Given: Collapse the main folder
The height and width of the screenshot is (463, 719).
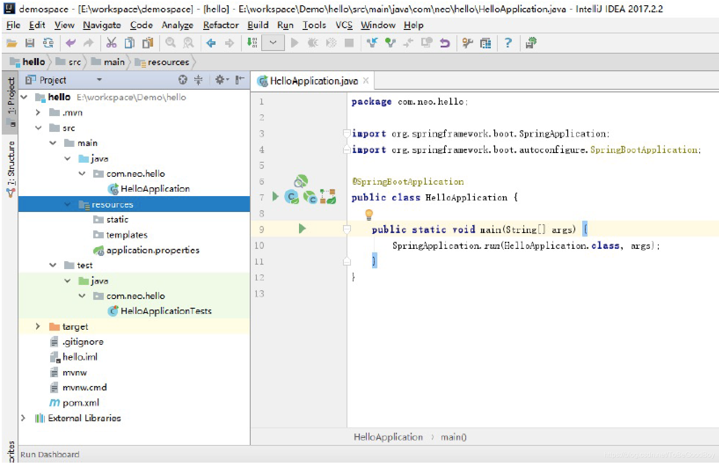Looking at the screenshot, I should (x=53, y=143).
